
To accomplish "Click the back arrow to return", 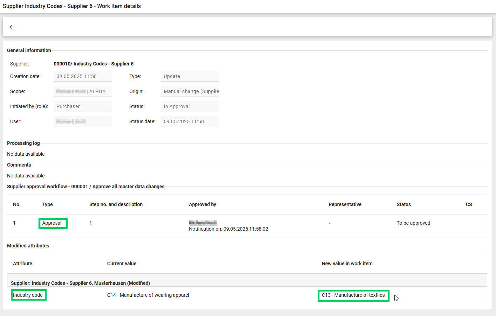I will click(x=13, y=27).
